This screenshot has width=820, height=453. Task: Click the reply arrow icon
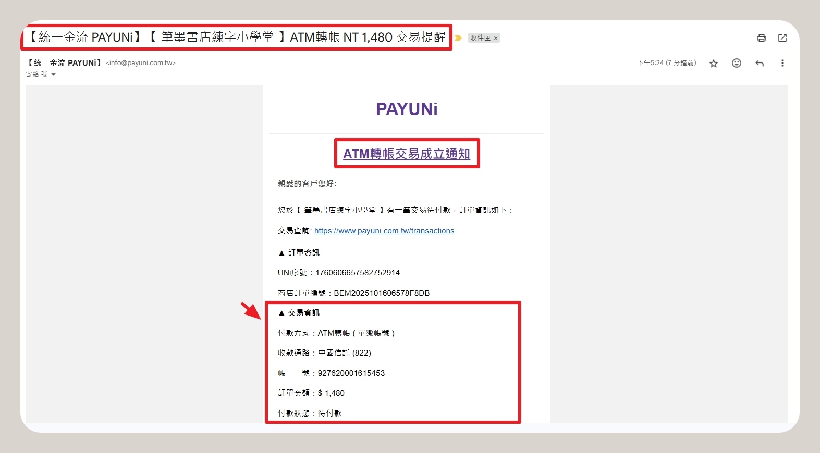click(759, 64)
